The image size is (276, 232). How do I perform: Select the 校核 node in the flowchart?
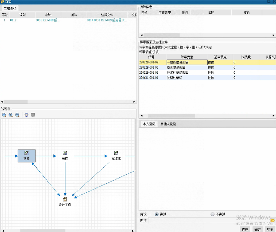point(27,155)
